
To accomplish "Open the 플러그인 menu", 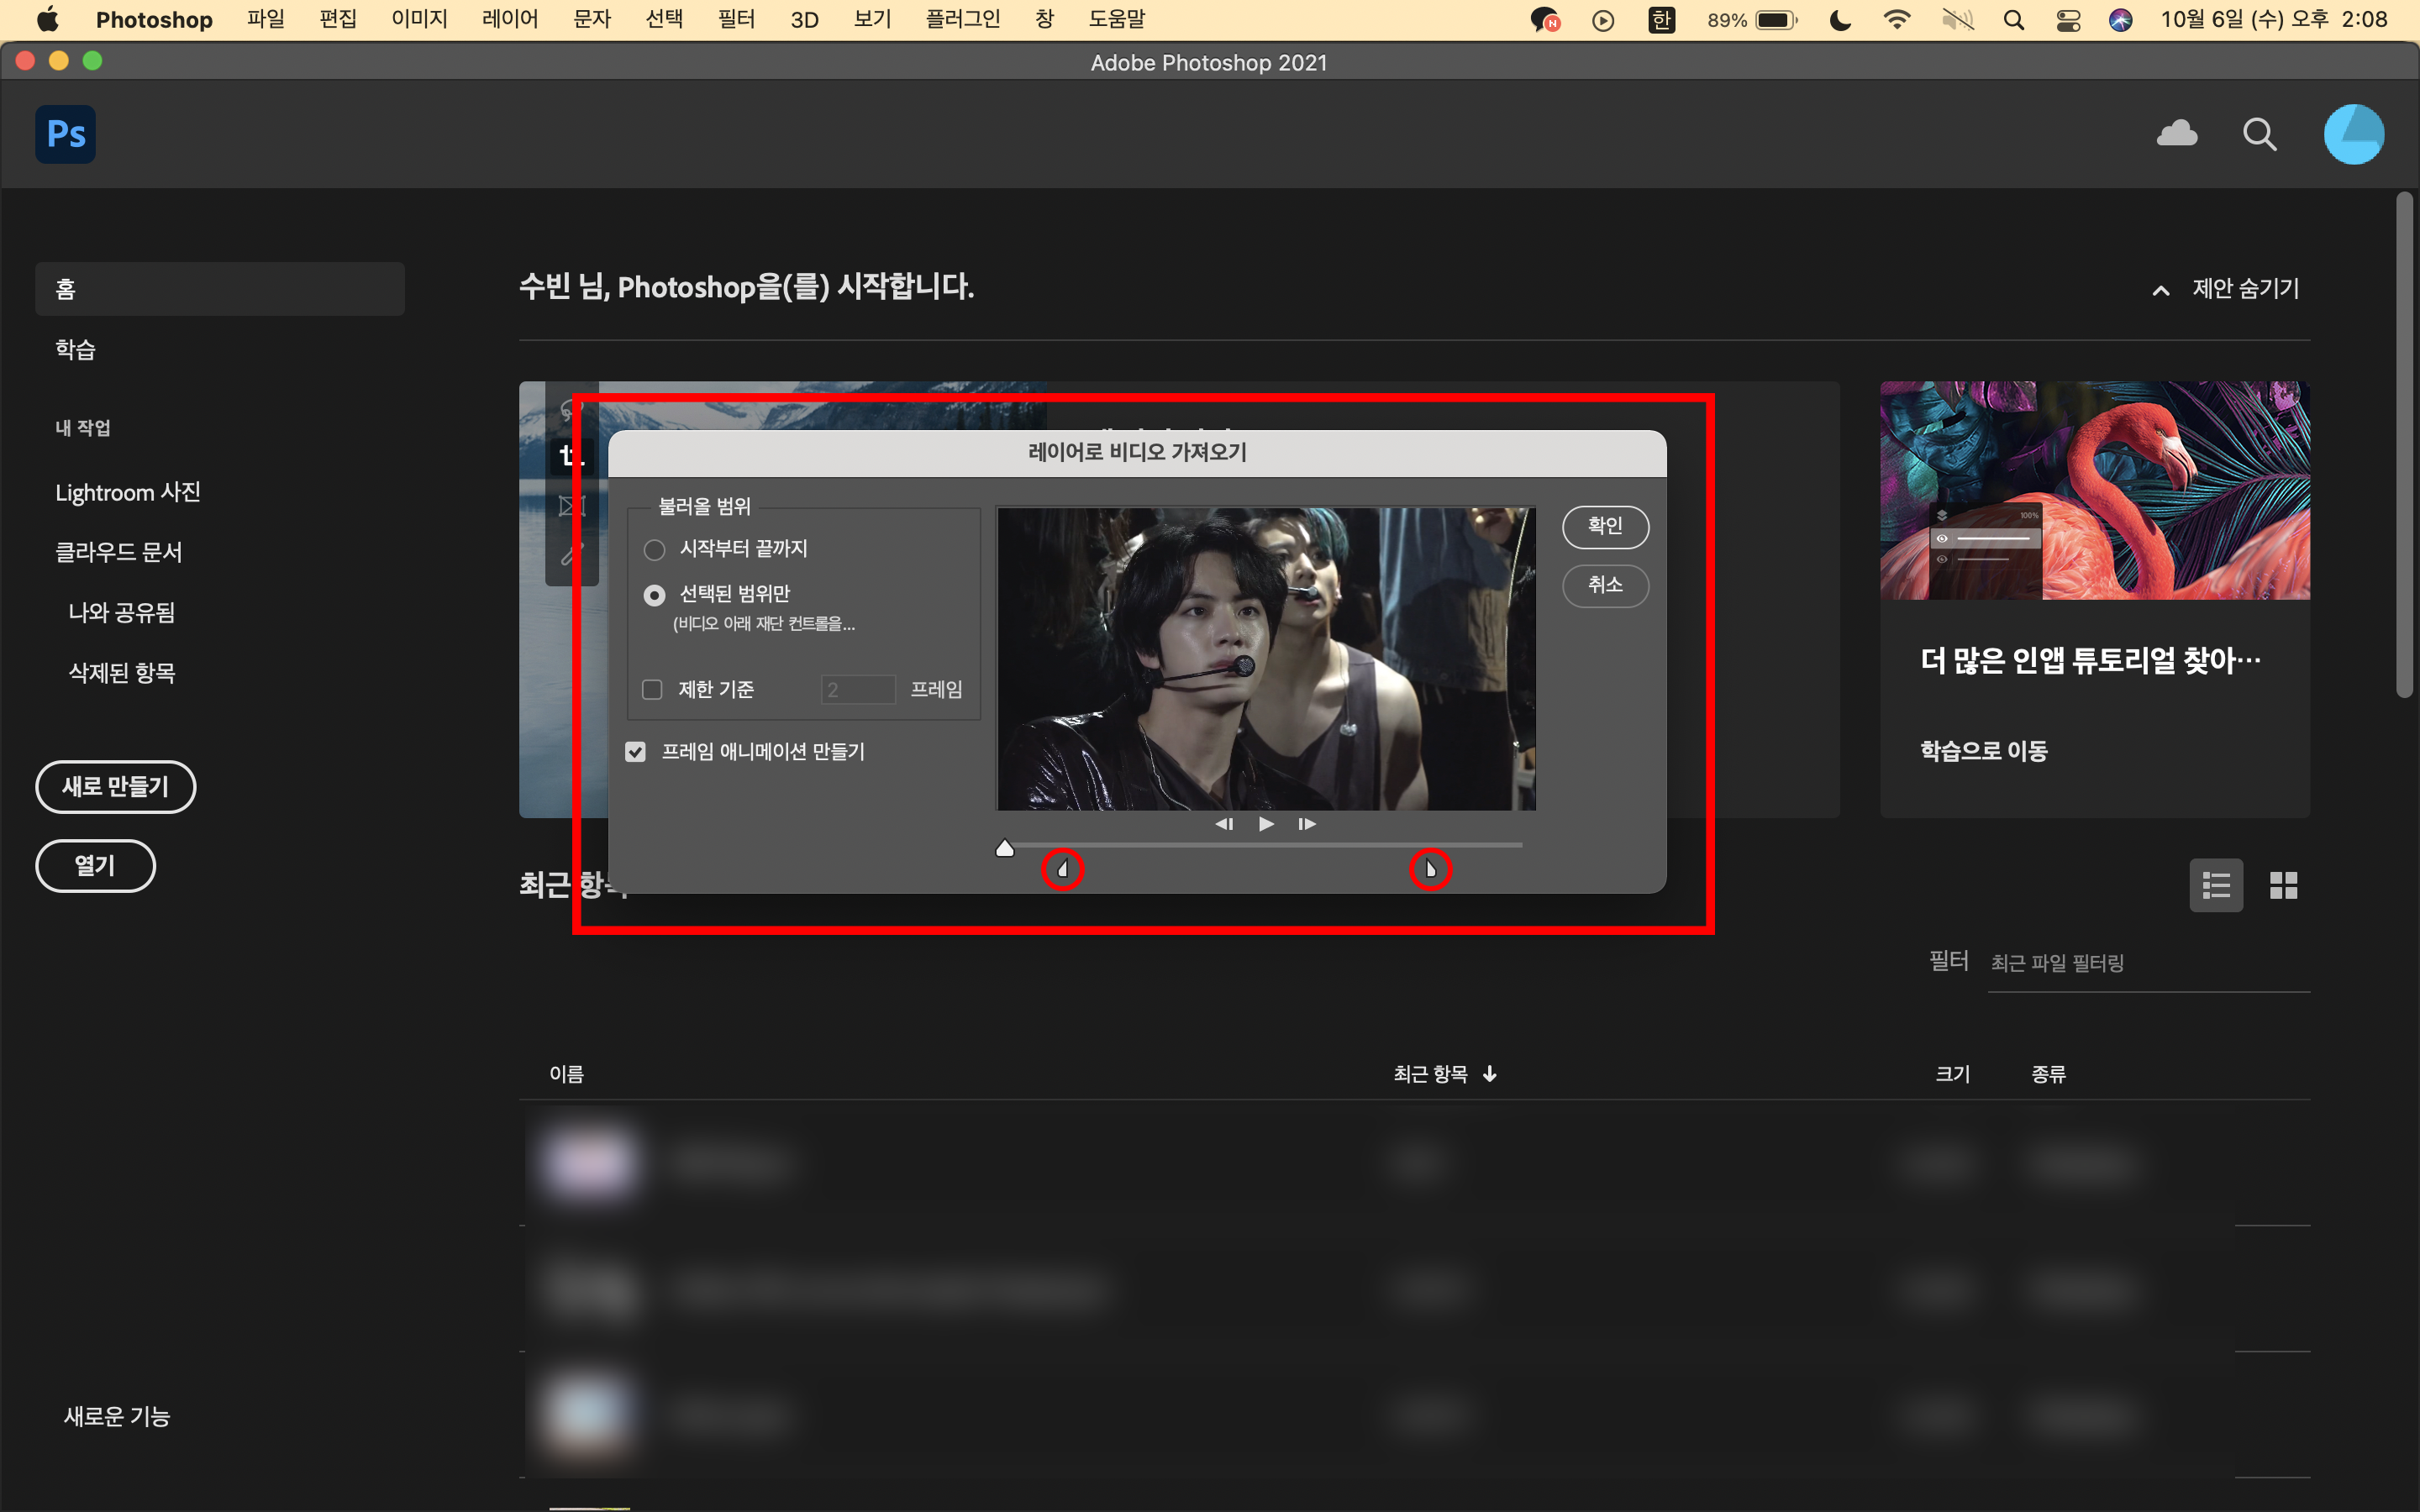I will pyautogui.click(x=963, y=19).
